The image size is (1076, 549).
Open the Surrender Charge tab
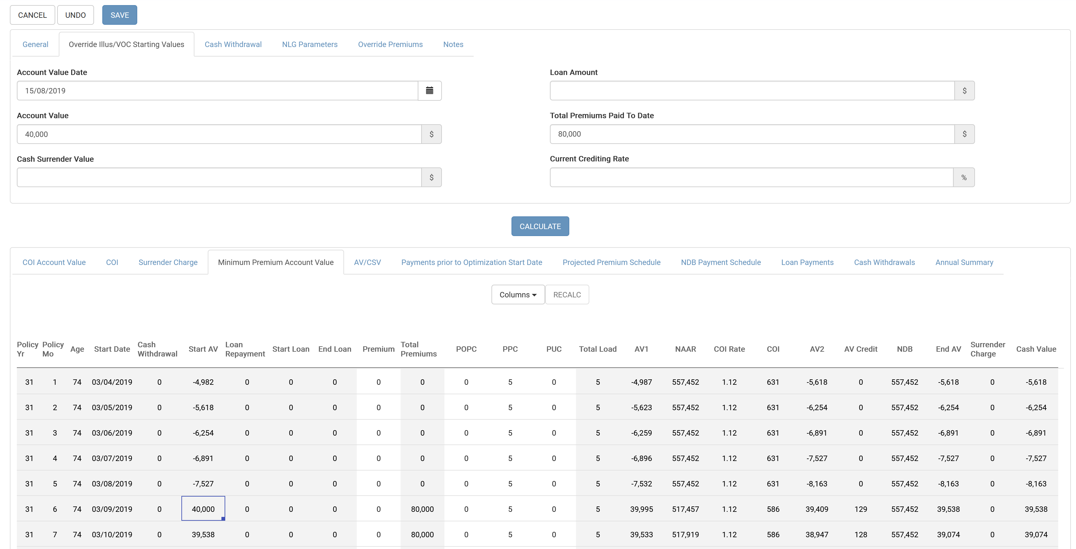coord(168,262)
